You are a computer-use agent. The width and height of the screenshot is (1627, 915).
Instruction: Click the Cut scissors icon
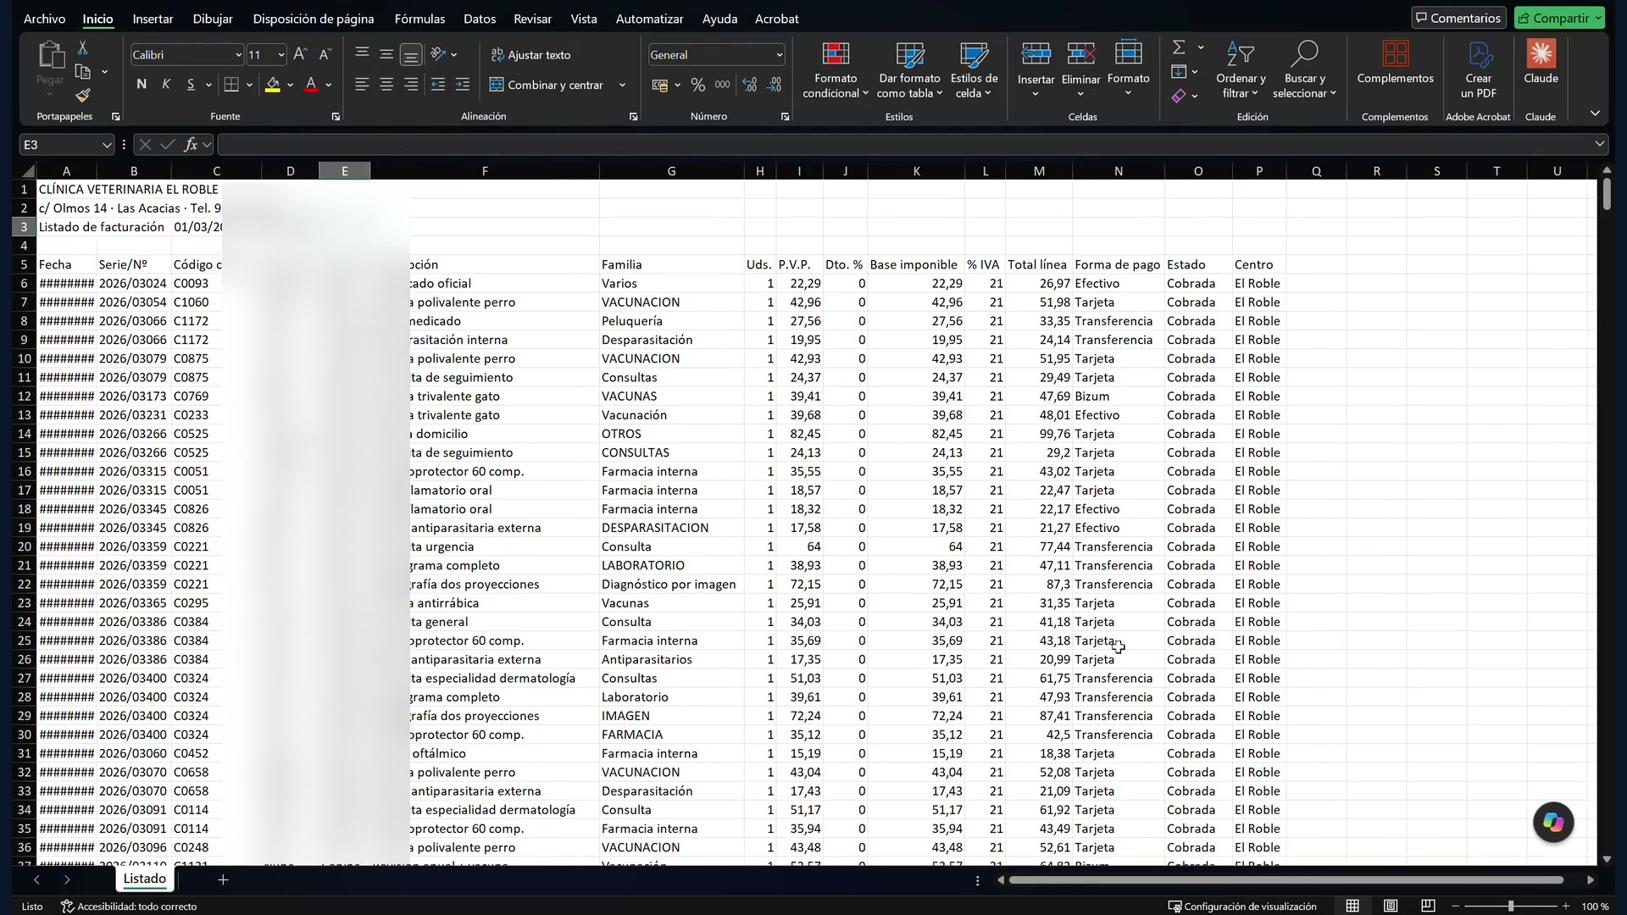[82, 47]
